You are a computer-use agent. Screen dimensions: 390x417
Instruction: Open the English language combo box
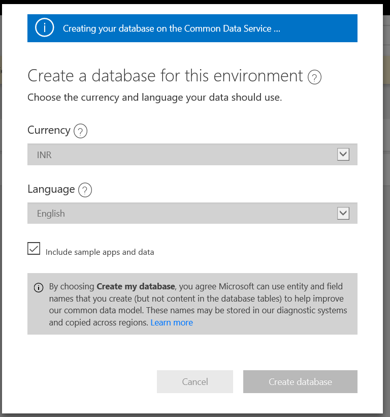click(x=192, y=213)
